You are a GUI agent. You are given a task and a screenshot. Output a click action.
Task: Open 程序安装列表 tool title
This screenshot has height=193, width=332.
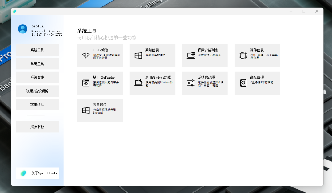click(208, 50)
